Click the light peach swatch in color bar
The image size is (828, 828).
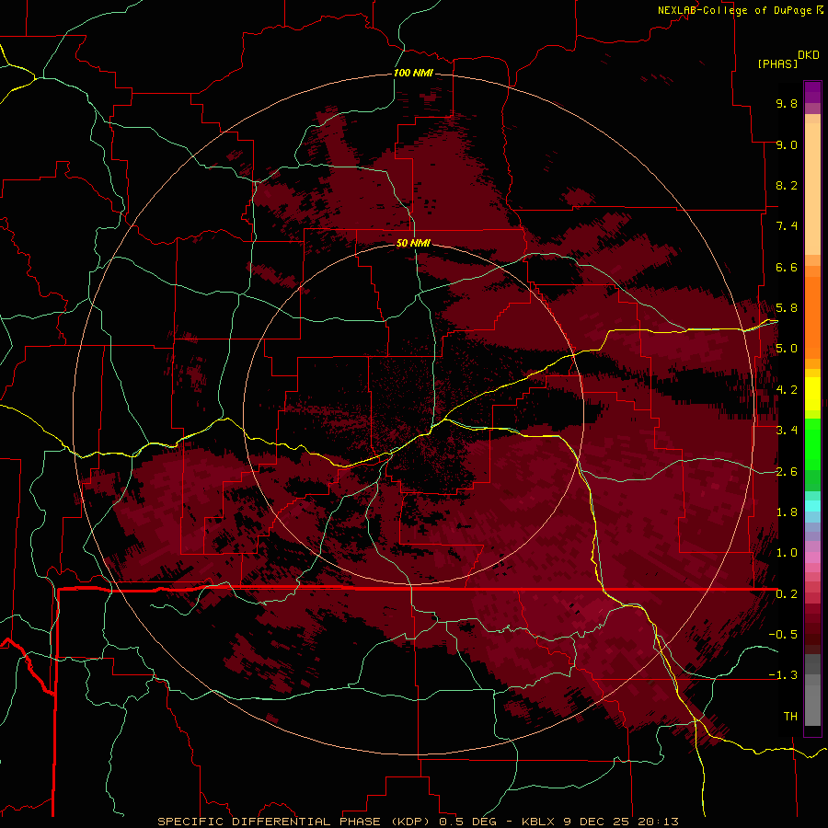pos(812,189)
